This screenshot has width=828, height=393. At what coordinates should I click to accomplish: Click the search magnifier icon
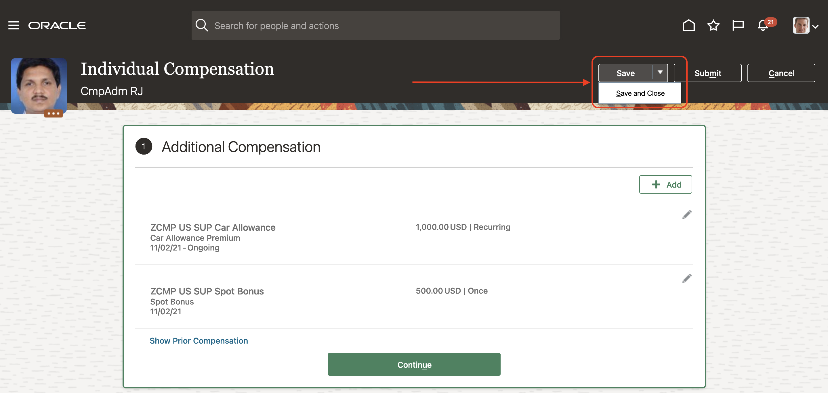click(202, 25)
